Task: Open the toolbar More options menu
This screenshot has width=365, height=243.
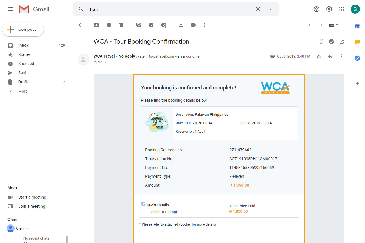Action: click(205, 25)
